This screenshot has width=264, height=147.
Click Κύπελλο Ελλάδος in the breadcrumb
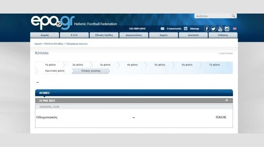point(53,44)
